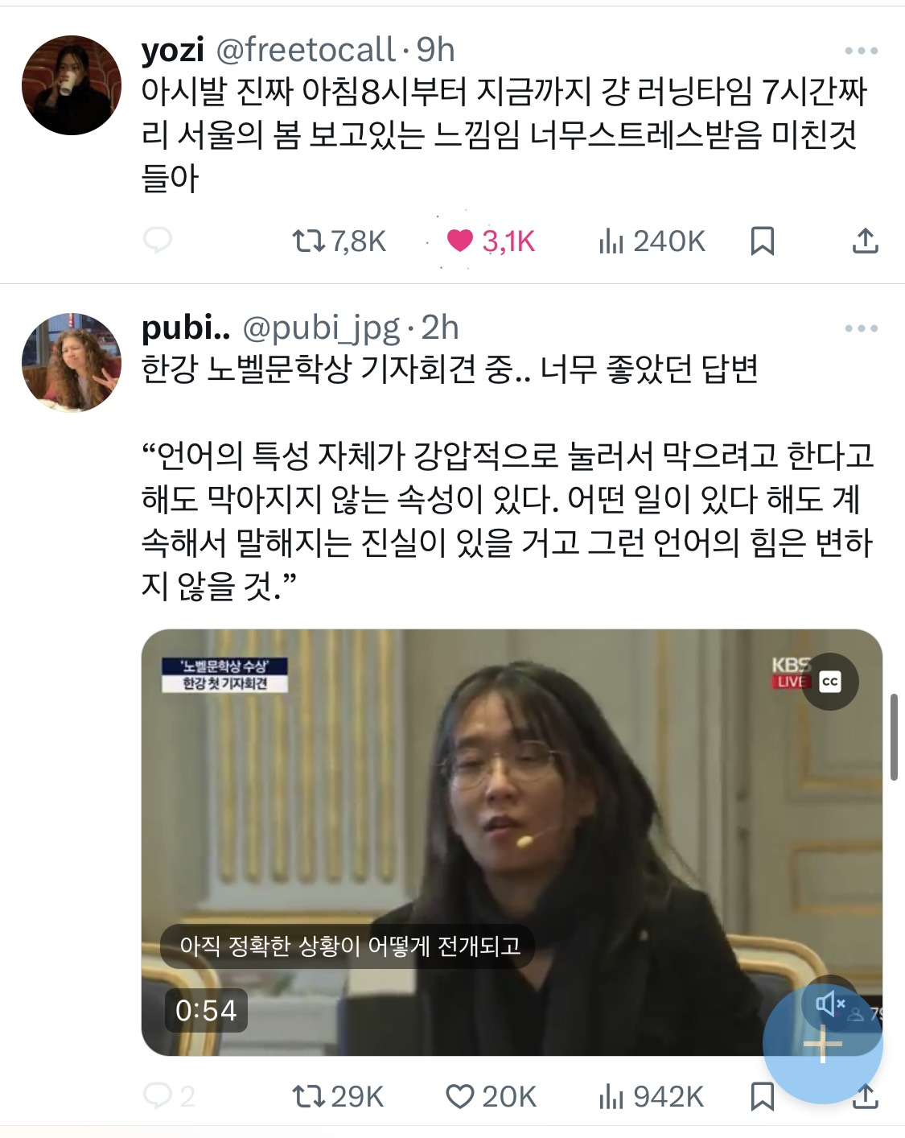Open @pubi_jpg profile link
Viewport: 905px width, 1138px height.
(x=320, y=328)
